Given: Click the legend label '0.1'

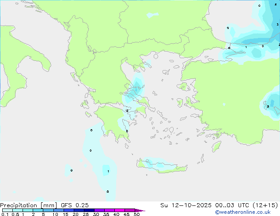Looking at the screenshot, I should tap(5, 214).
